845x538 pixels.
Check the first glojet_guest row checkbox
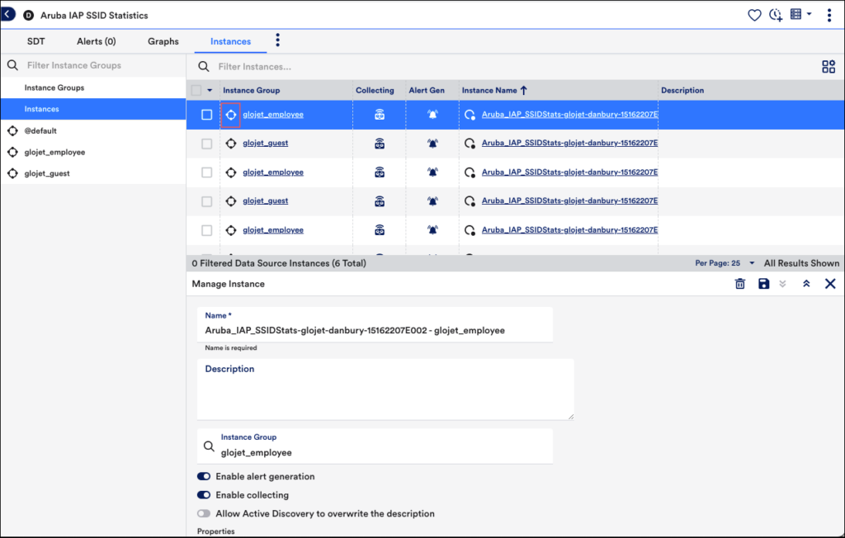point(206,144)
